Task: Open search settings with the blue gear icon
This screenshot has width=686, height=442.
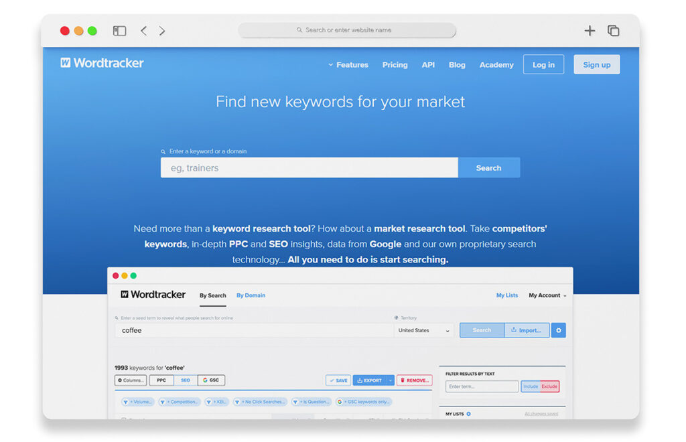Action: click(559, 331)
